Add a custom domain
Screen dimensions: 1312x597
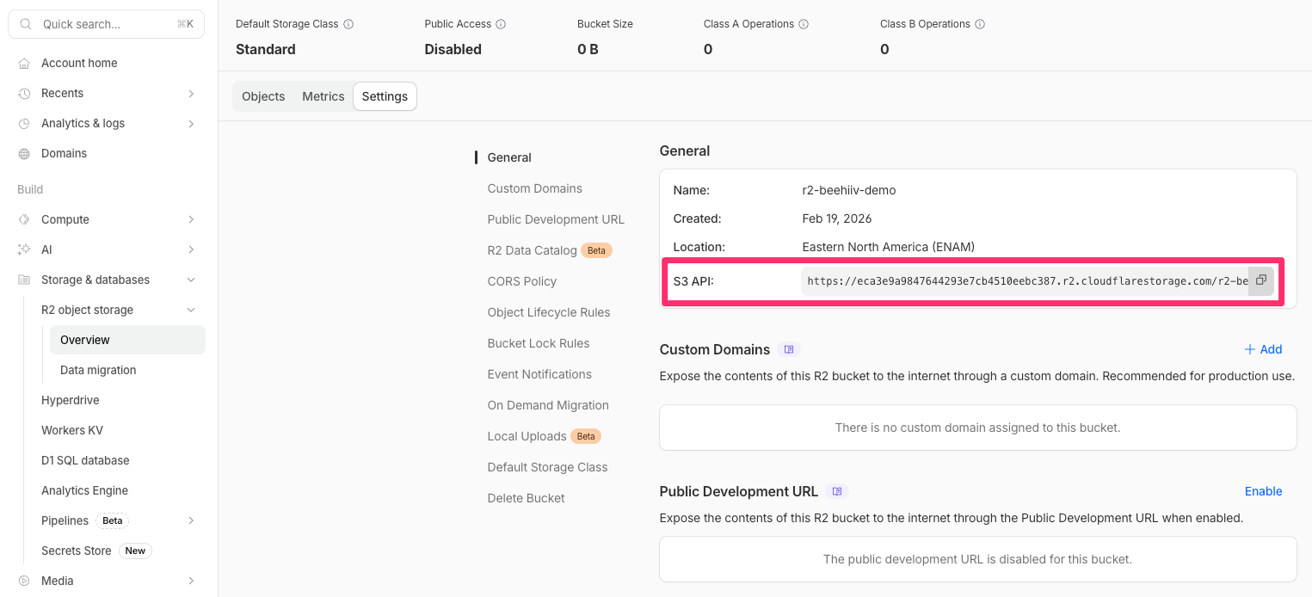(x=1263, y=349)
